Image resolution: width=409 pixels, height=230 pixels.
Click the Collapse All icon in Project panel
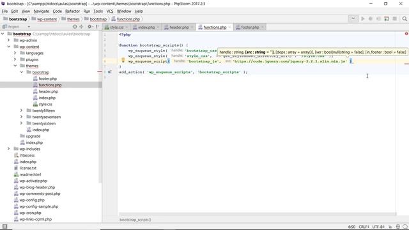(81, 27)
